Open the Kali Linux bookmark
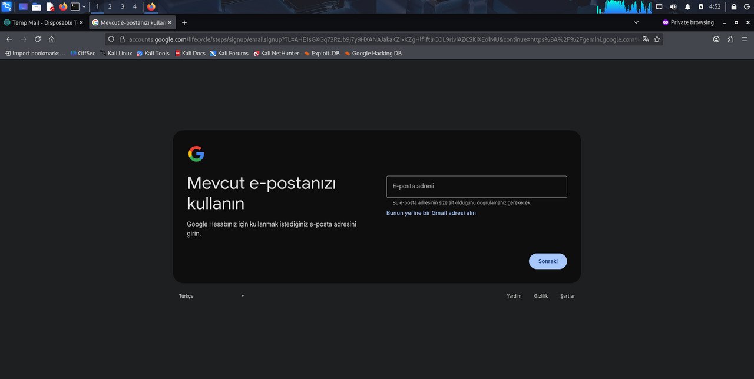The width and height of the screenshot is (754, 379). click(x=116, y=53)
